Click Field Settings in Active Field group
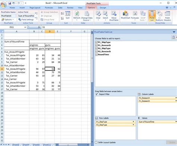This screenshot has width=177, height=146. click(26, 19)
